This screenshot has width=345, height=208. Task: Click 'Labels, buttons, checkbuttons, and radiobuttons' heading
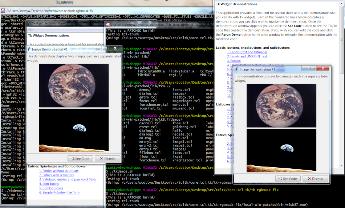[253, 48]
